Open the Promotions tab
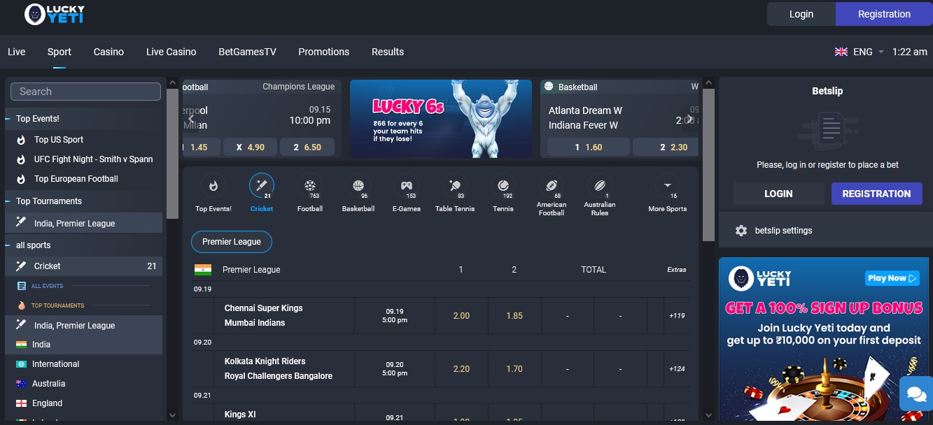Viewport: 933px width, 425px height. (323, 52)
